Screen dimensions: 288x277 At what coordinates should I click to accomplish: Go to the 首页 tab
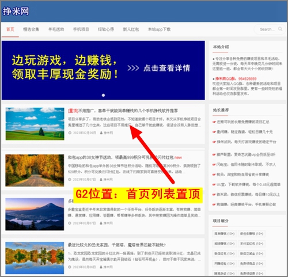[10, 29]
